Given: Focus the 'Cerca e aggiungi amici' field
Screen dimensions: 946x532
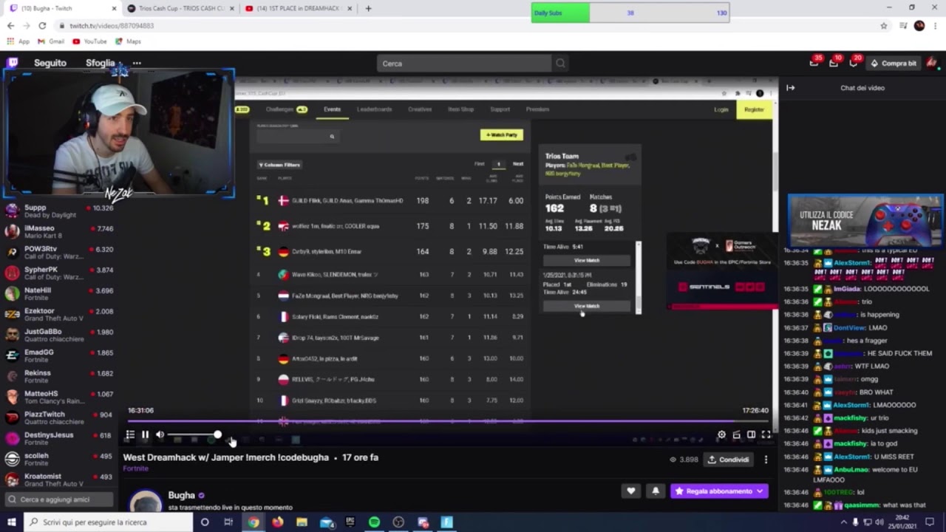Looking at the screenshot, I should coord(58,499).
